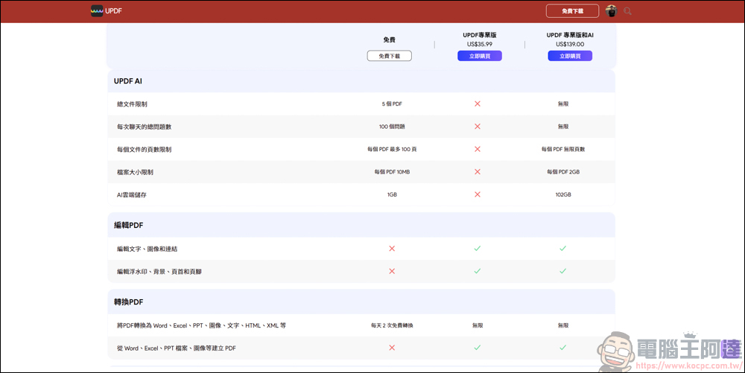Click the 編輯浮水印、背景、頁首和頁腳 row label

tap(159, 272)
